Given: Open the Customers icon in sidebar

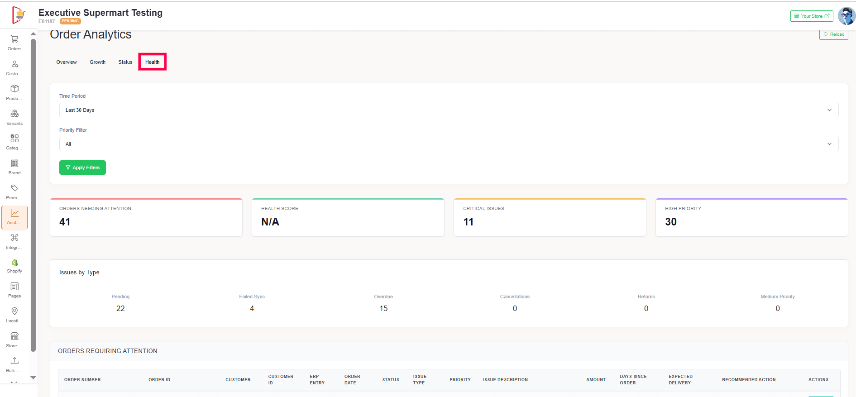Looking at the screenshot, I should (x=14, y=64).
